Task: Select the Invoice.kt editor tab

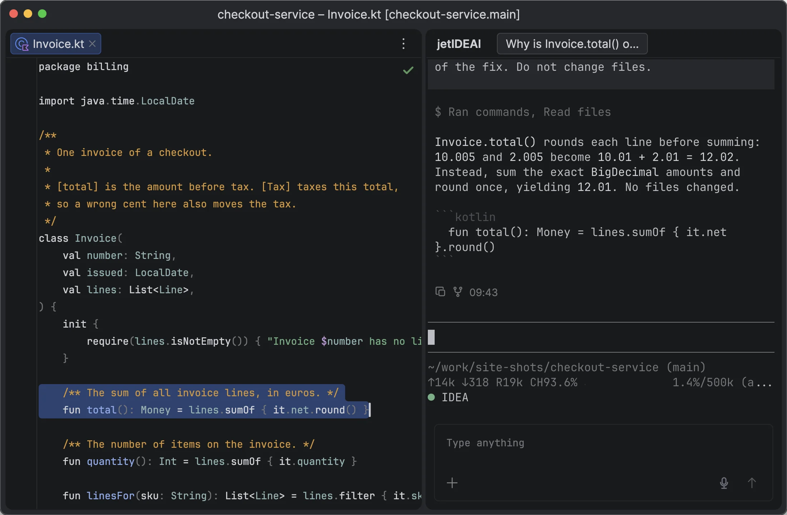Action: (56, 44)
